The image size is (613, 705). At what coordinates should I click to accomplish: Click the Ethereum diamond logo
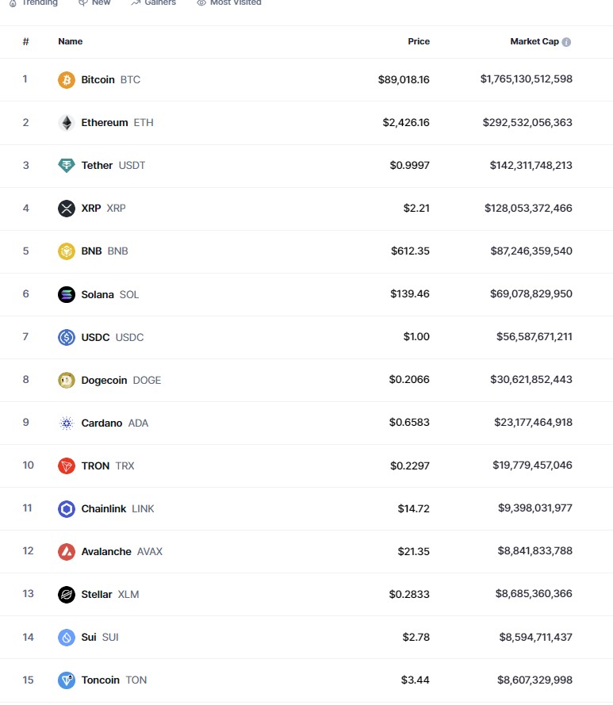[67, 123]
